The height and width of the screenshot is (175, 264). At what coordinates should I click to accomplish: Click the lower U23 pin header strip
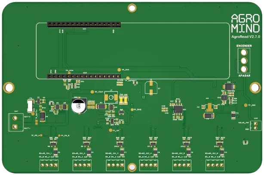(84, 76)
